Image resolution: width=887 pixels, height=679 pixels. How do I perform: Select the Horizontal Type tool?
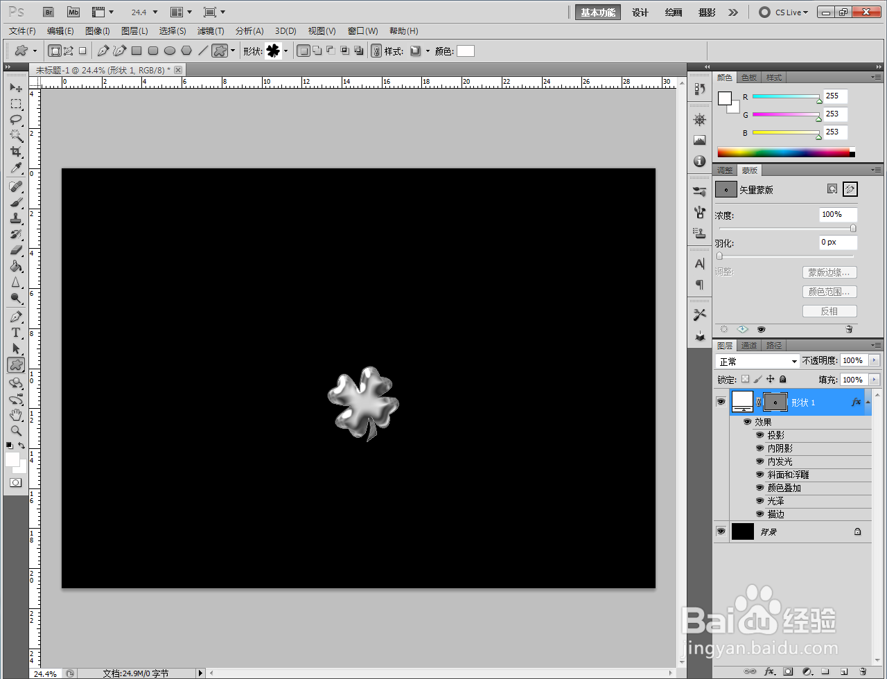tap(16, 333)
